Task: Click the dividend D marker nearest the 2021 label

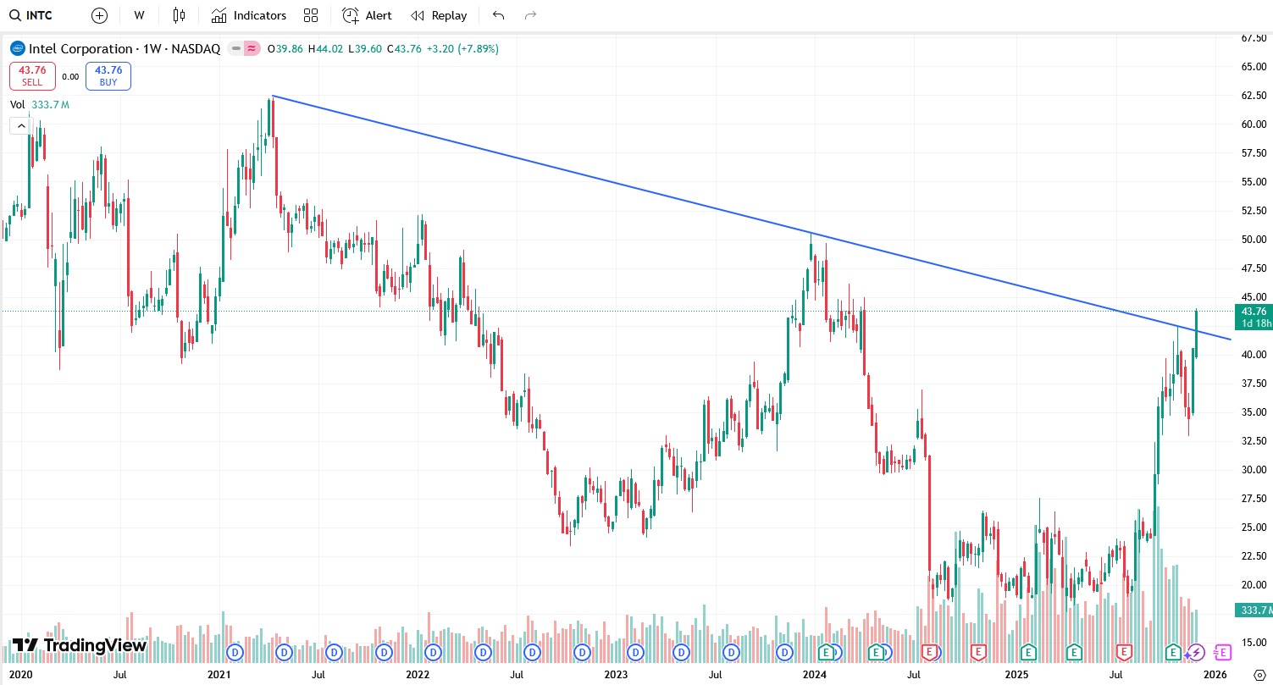Action: [x=235, y=652]
